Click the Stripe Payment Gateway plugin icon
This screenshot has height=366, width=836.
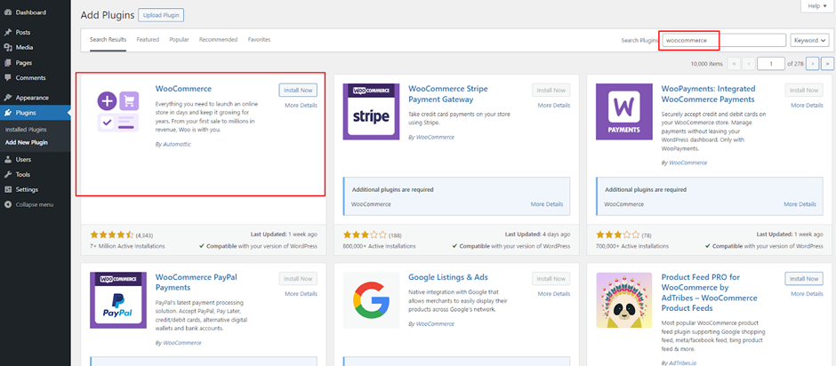(x=371, y=111)
